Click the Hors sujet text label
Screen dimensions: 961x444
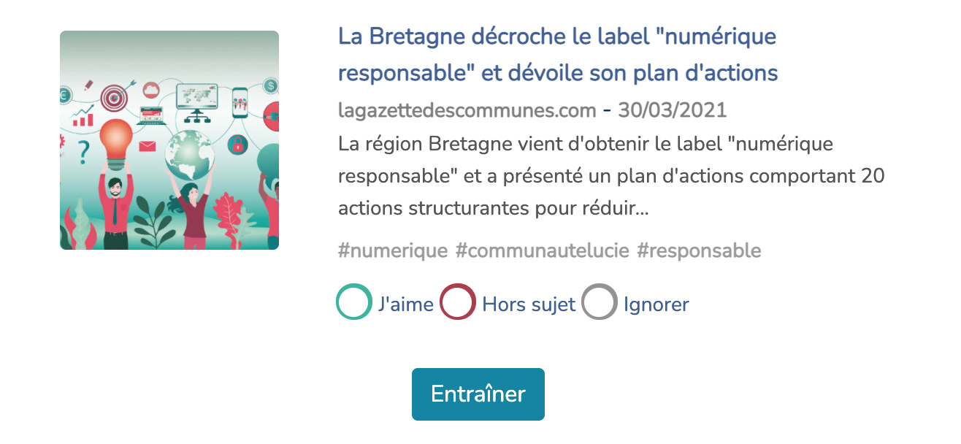pyautogui.click(x=529, y=304)
